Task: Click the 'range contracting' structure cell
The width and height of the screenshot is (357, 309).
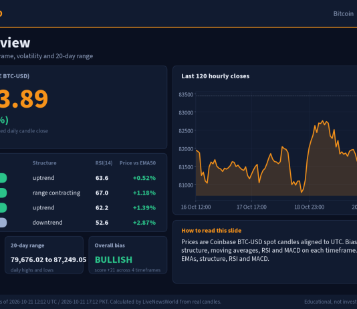Action: coord(56,193)
